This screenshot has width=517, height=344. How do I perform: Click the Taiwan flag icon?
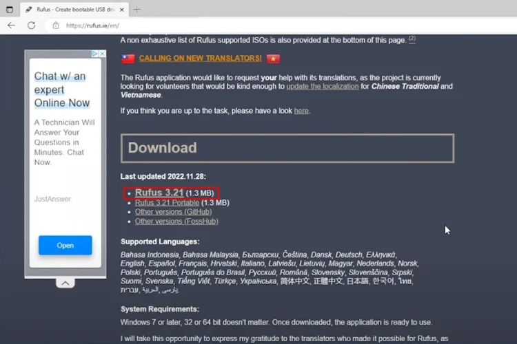tap(128, 58)
